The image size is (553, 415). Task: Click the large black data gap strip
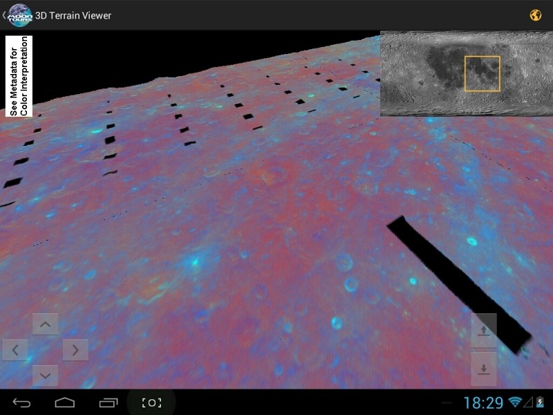pyautogui.click(x=460, y=284)
